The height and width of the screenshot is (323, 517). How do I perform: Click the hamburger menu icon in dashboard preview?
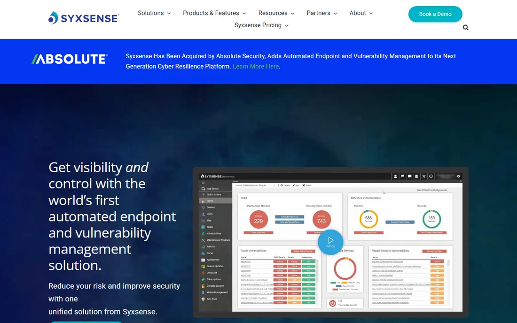click(203, 183)
